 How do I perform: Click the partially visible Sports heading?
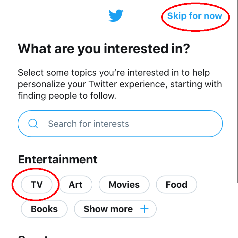36,237
